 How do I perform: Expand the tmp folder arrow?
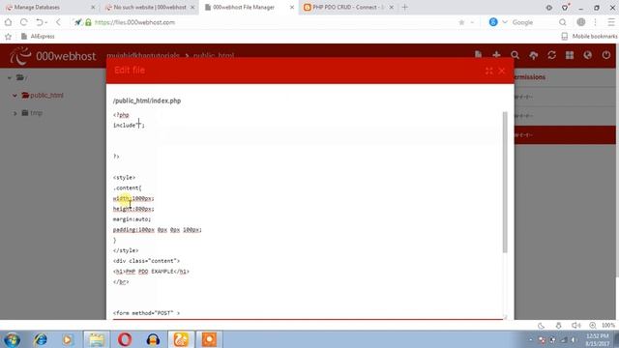coord(15,113)
